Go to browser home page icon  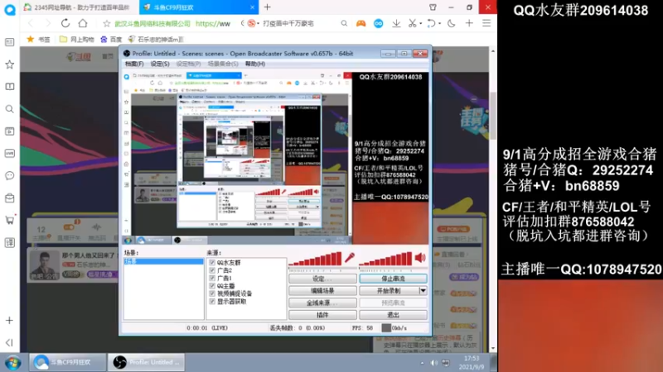tap(83, 23)
